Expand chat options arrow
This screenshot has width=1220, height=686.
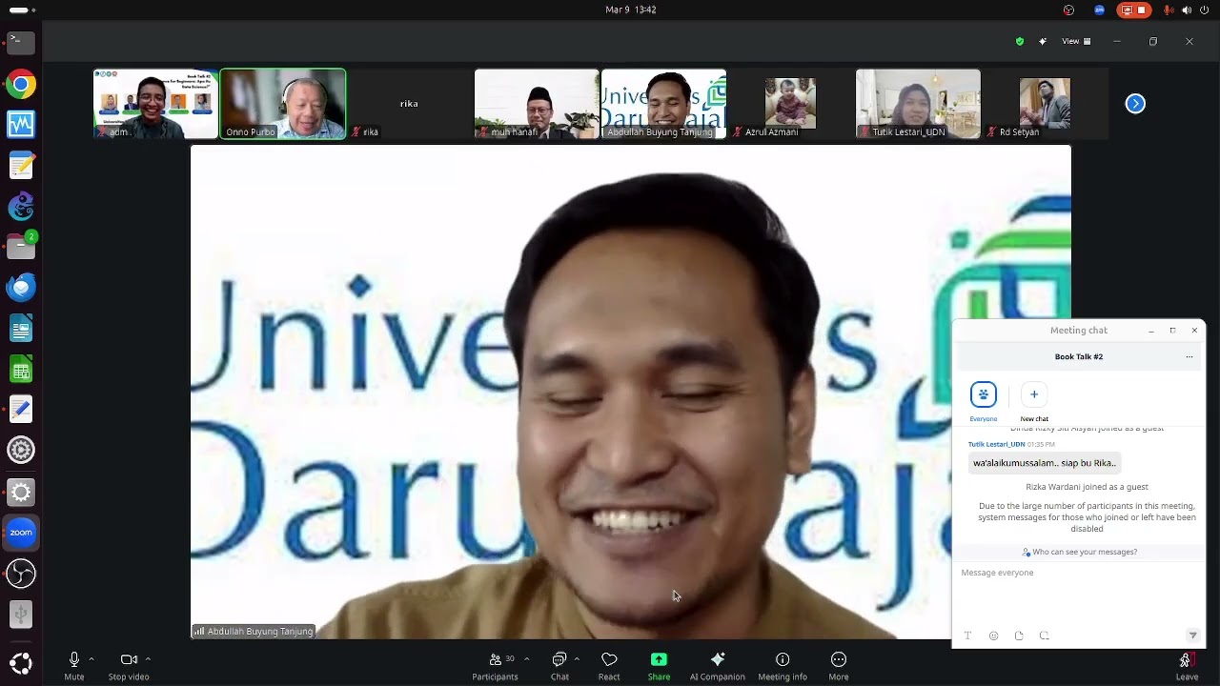pos(577,659)
